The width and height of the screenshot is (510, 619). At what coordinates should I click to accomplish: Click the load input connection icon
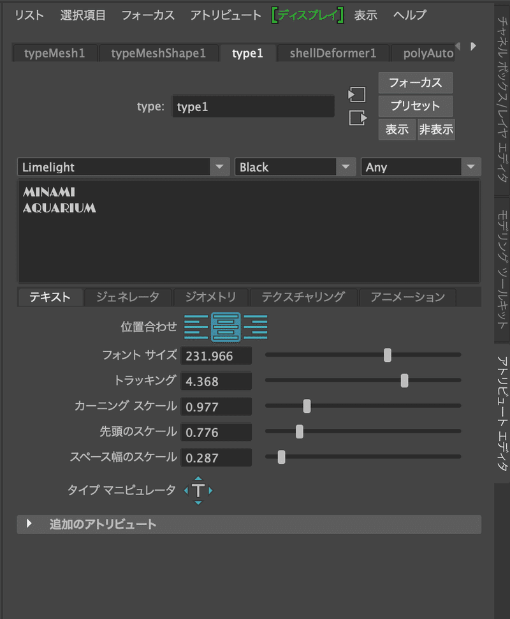356,94
